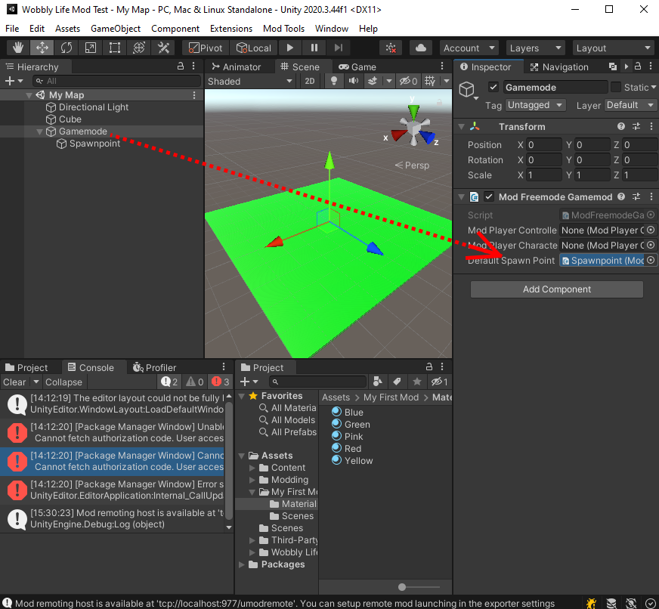Enable or disable the Gamemode object checkbox
Screen dimensions: 659x609
pyautogui.click(x=493, y=87)
